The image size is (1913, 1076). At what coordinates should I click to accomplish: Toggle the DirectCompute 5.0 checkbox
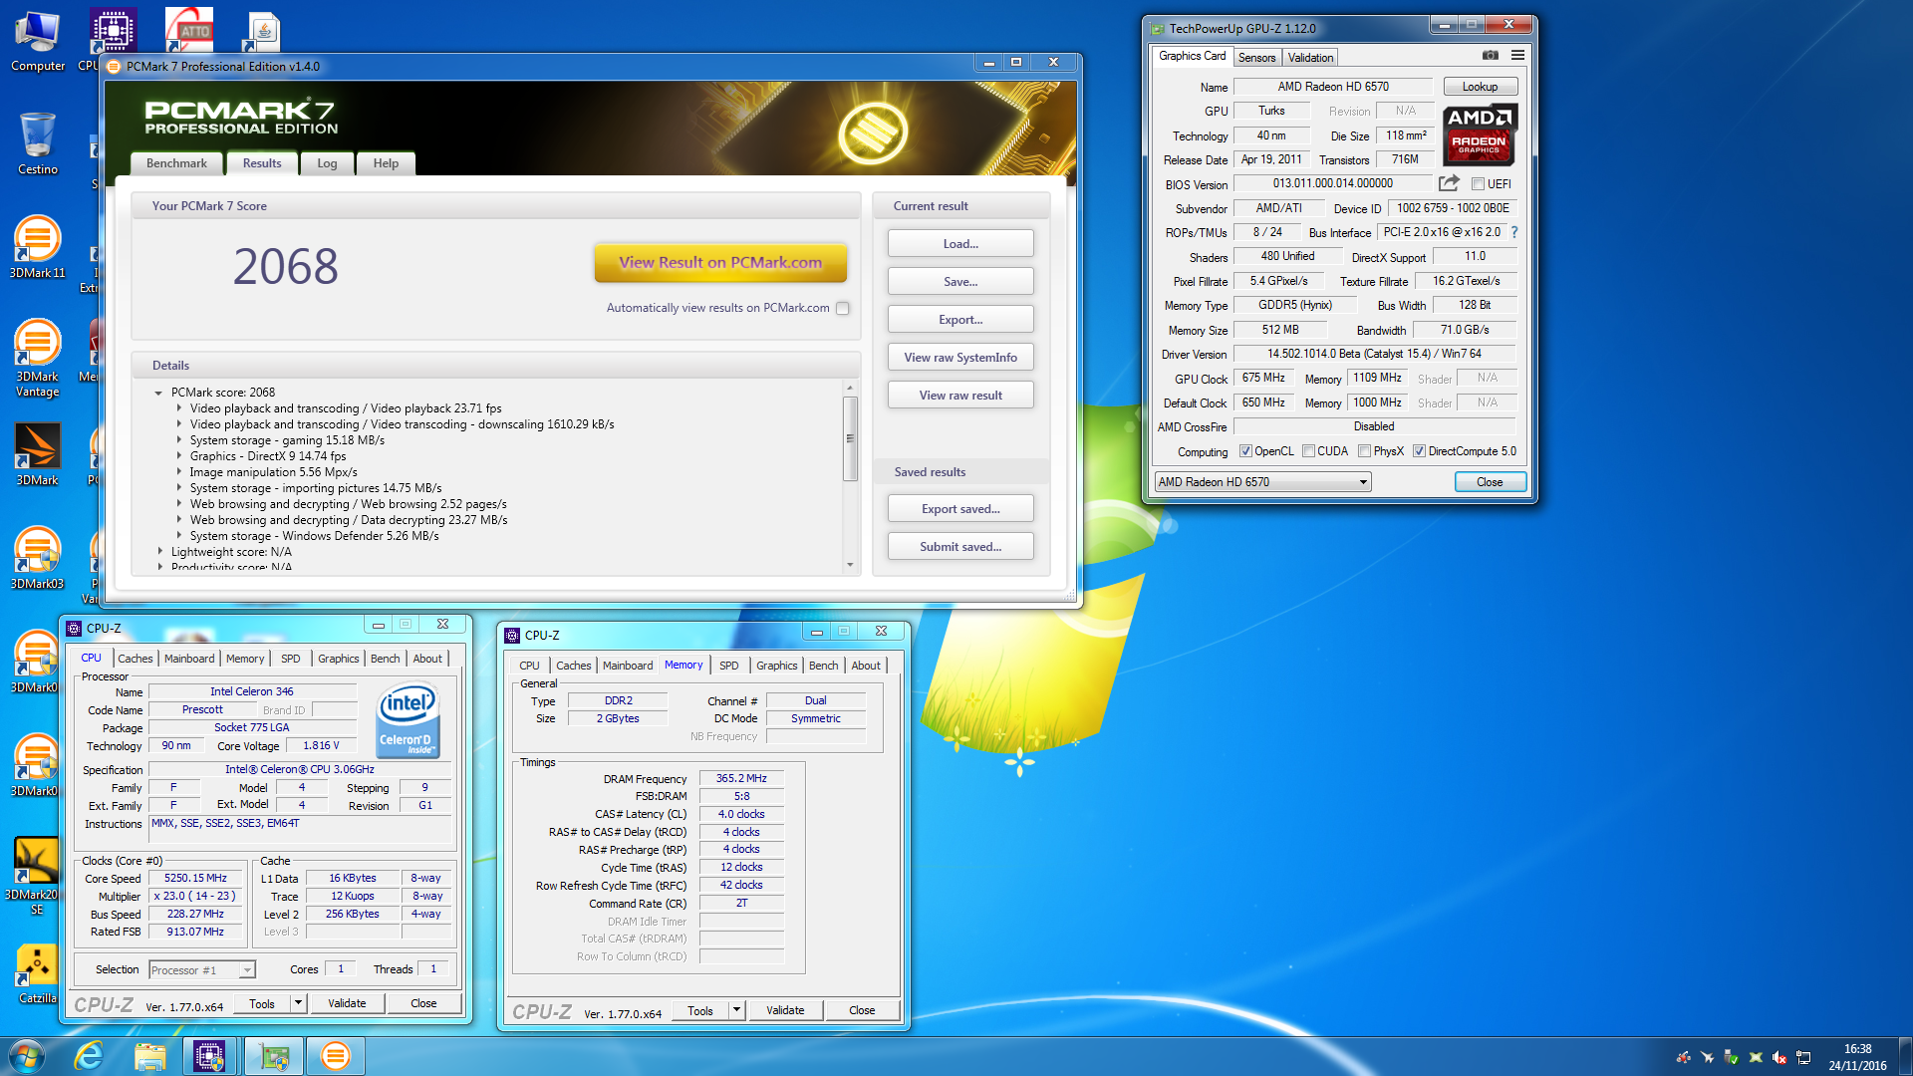point(1419,451)
